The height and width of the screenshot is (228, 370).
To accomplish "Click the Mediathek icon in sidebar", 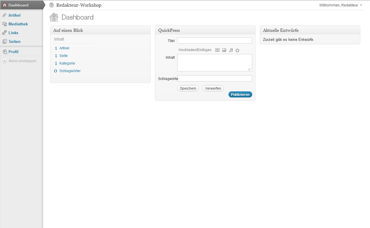I will point(4,24).
